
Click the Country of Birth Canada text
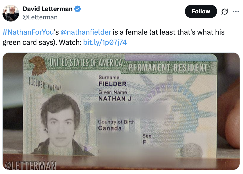tap(116, 125)
